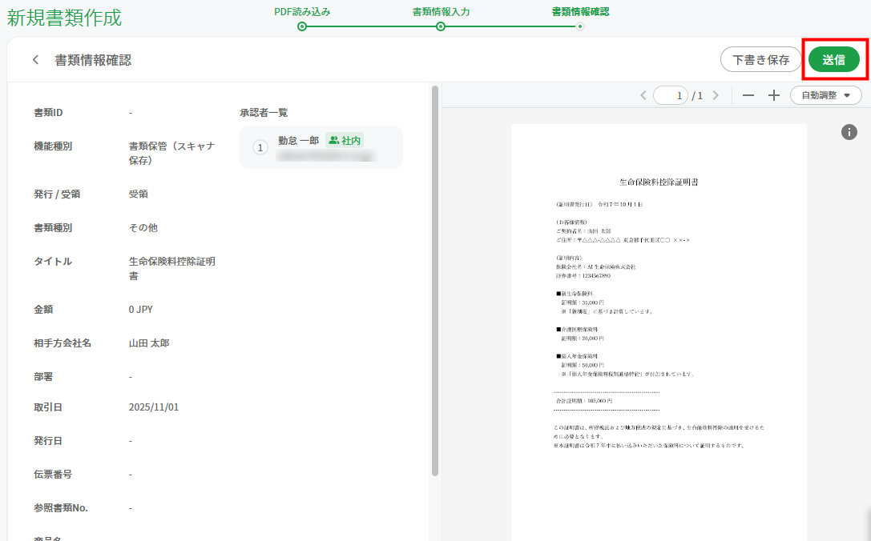Click the 生命保険料控除証明書 title value
Image resolution: width=871 pixels, height=541 pixels.
click(171, 269)
